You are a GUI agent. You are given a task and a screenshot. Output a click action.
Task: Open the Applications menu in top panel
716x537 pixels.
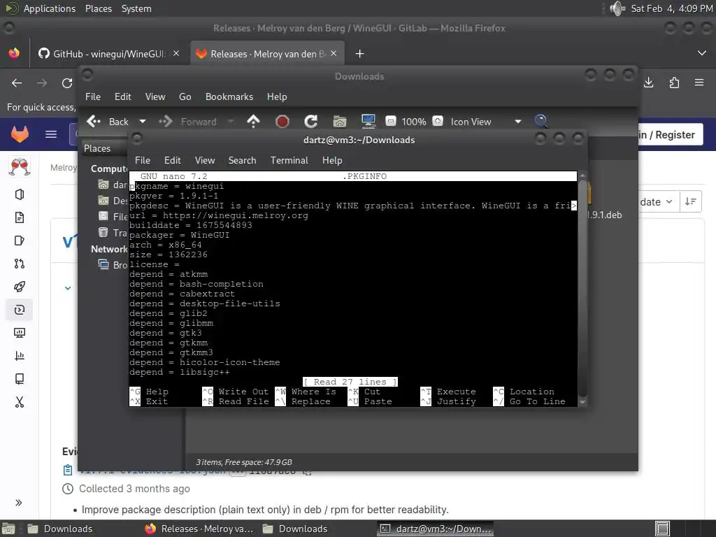click(x=50, y=8)
